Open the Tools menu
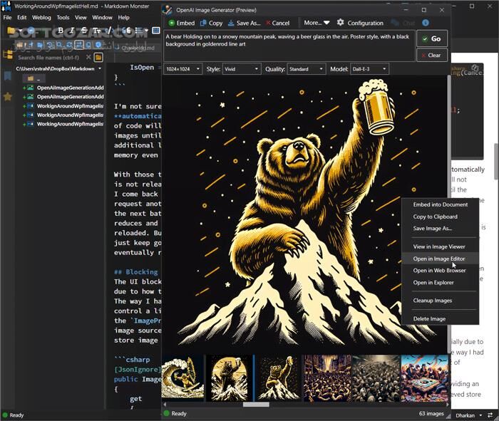Viewport: 499px width, 421px height. tap(63, 18)
